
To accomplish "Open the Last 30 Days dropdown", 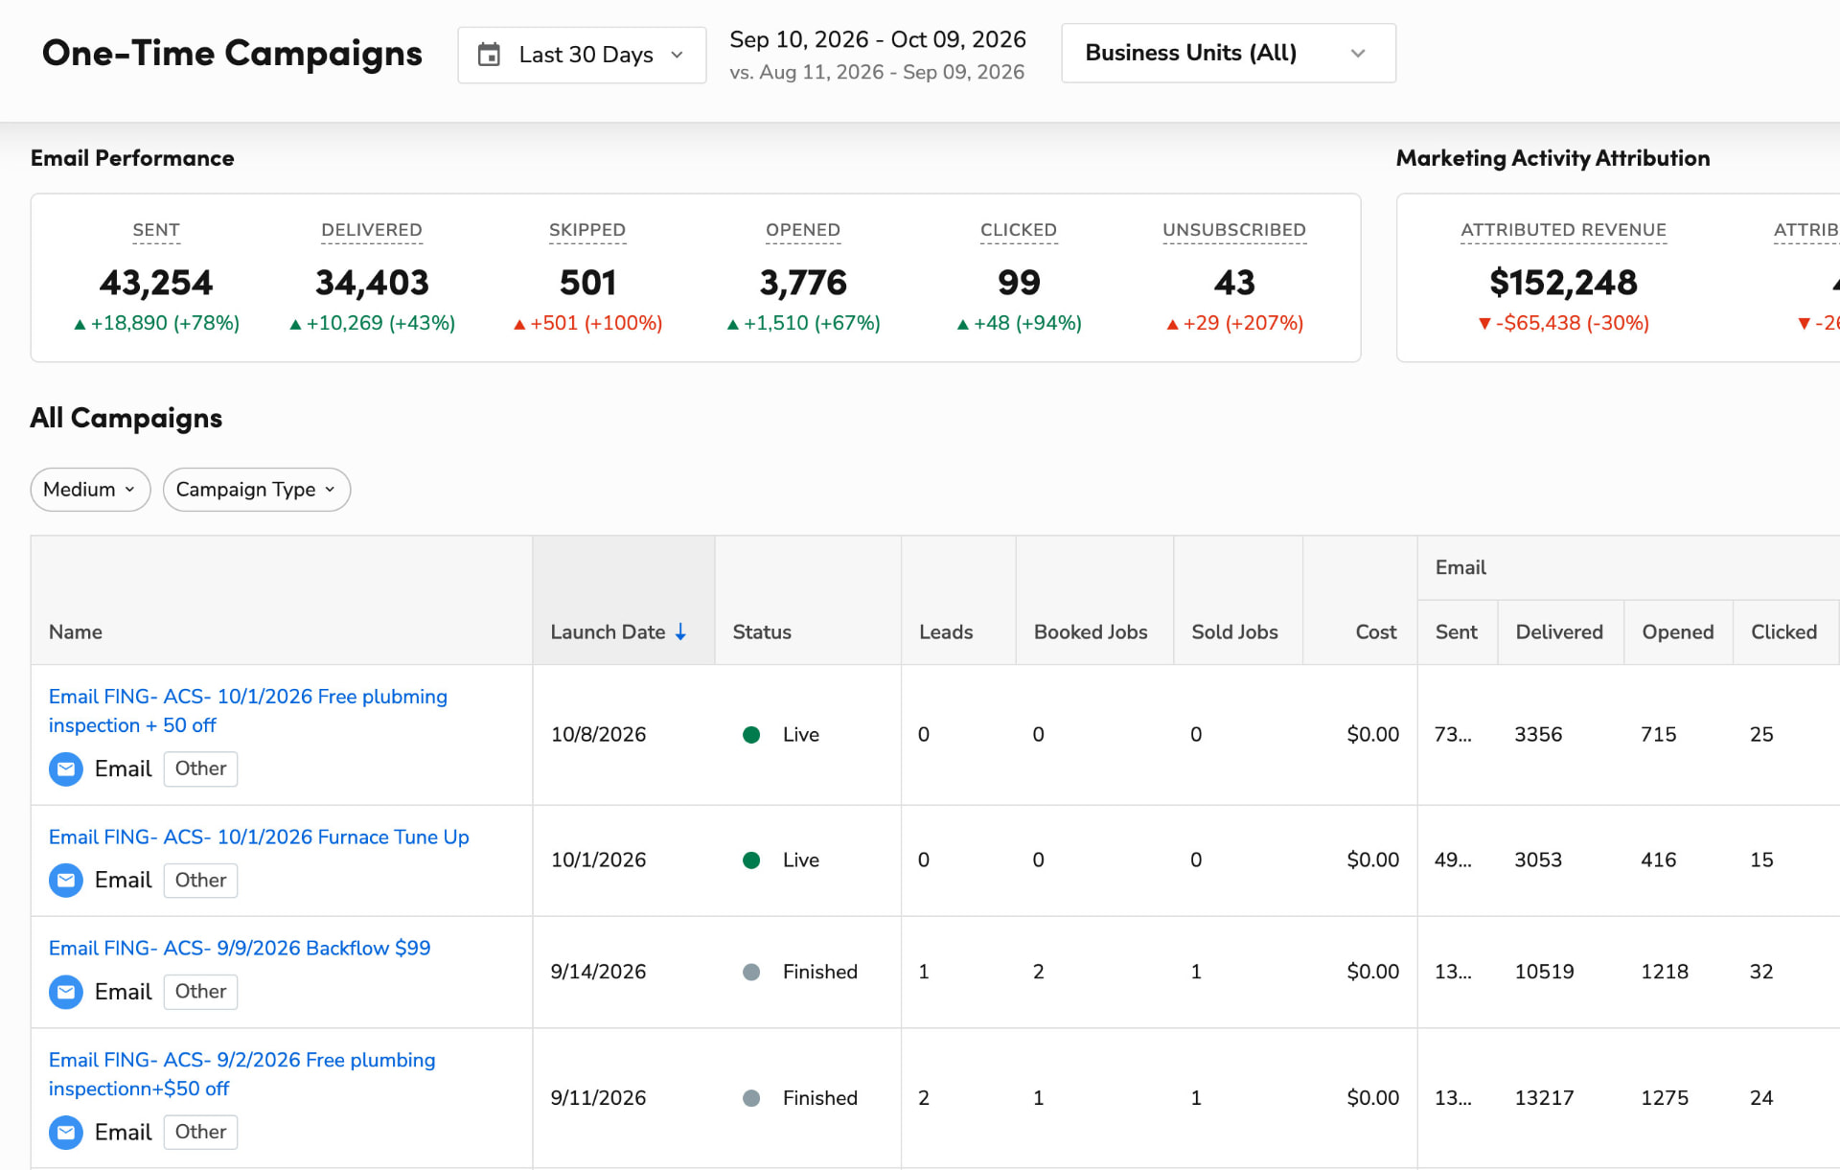I will coord(582,55).
